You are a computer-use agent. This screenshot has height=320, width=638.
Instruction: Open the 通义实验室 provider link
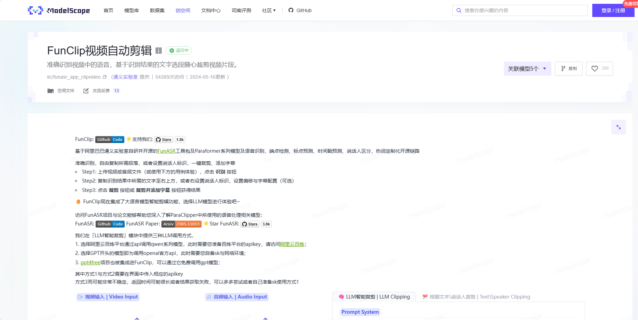[125, 77]
